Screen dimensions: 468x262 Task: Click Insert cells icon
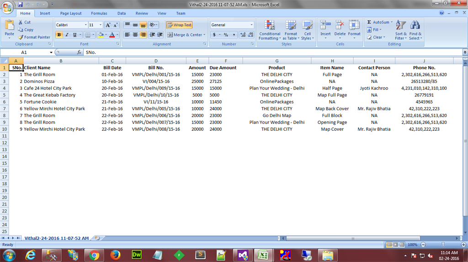325,26
